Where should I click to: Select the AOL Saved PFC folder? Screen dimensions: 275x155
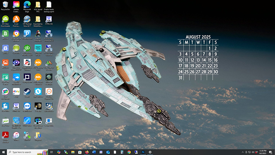click(x=38, y=7)
